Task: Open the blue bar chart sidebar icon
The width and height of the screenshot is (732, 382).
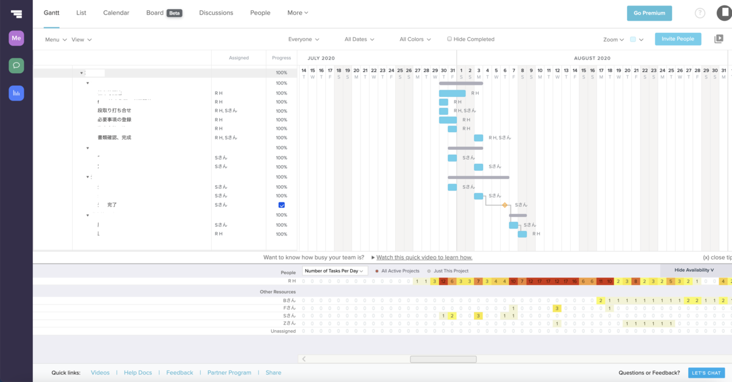Action: click(x=16, y=93)
